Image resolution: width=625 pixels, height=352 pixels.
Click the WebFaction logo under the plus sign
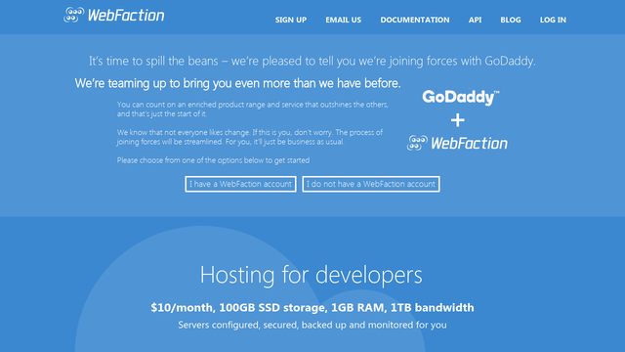457,144
